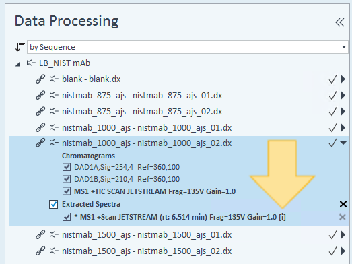Uncheck DAD1B,Sig=210,4 chromatogram checkbox
This screenshot has width=352, height=264.
point(67,179)
